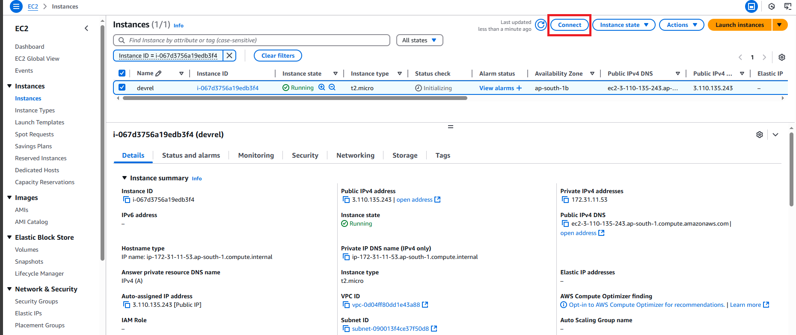This screenshot has width=796, height=335.
Task: Collapse the EC2 side navigation arrow
Action: [x=86, y=28]
